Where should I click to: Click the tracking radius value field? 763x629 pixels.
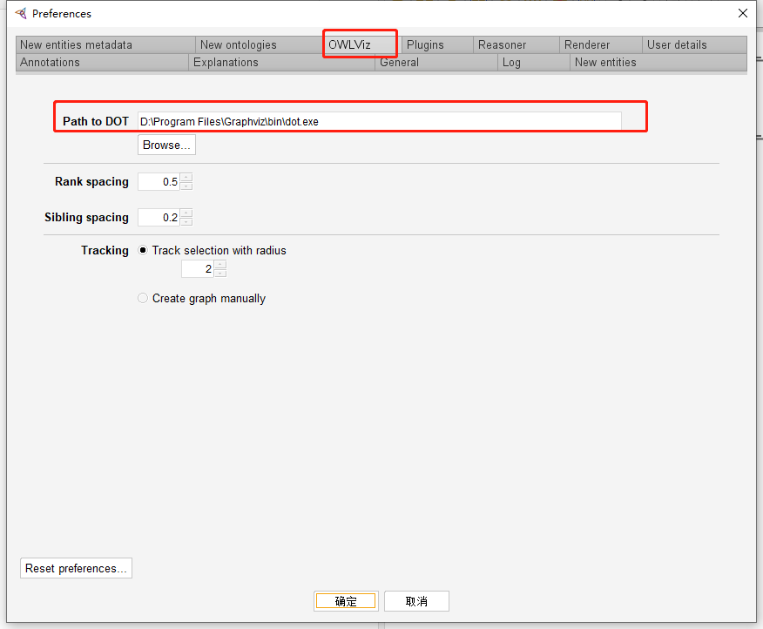[198, 268]
